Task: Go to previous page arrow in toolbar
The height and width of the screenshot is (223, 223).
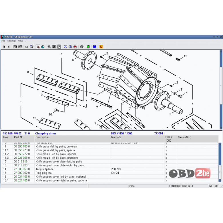Action: click(x=9, y=47)
